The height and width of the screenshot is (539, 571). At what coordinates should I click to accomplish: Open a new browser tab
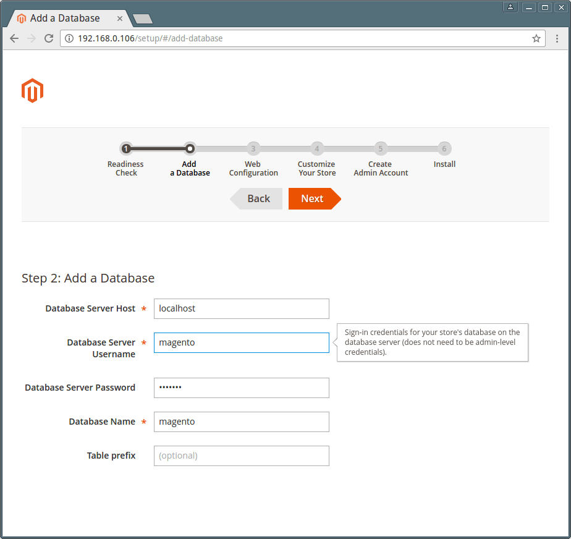[143, 19]
